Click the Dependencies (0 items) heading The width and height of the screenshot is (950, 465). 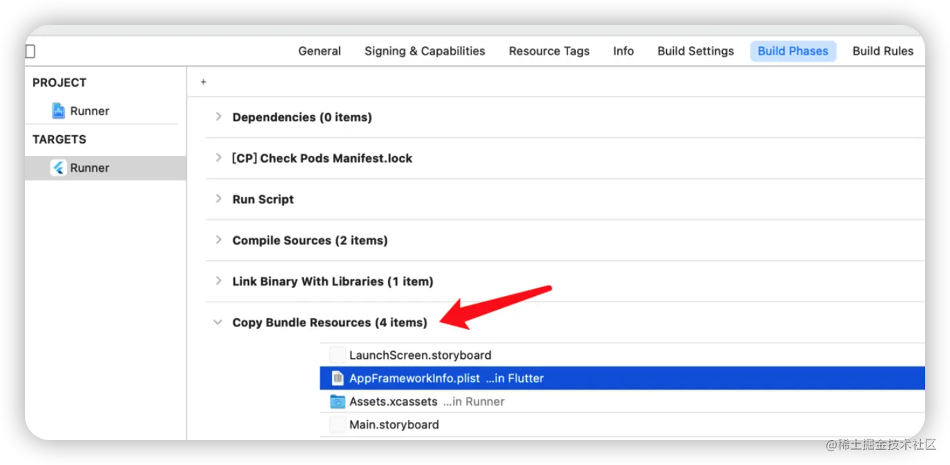point(302,117)
